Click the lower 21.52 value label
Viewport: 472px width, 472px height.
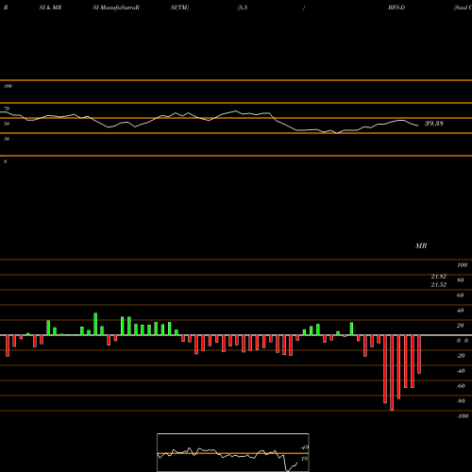tap(439, 285)
